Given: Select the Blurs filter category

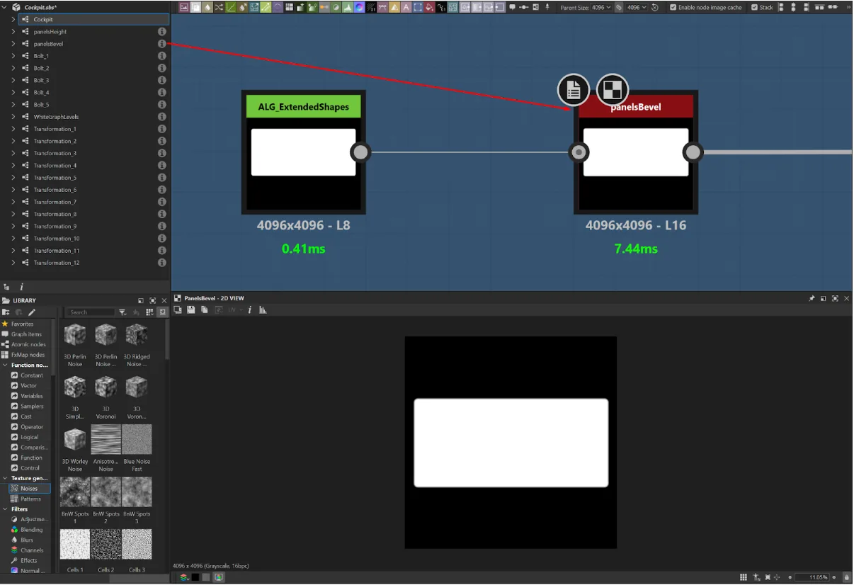Looking at the screenshot, I should (x=27, y=540).
